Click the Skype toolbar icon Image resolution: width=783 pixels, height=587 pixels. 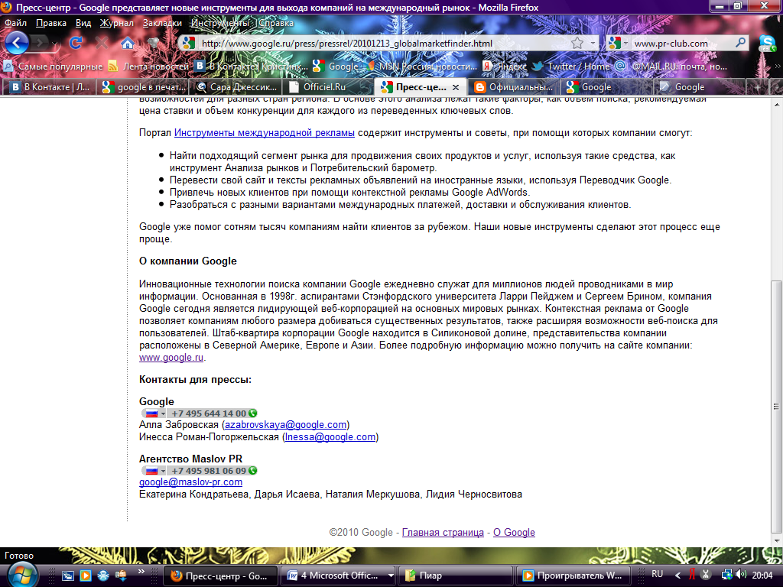767,44
